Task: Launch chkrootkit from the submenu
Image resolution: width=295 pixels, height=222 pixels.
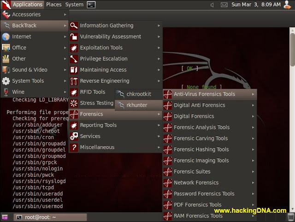Action: click(139, 94)
